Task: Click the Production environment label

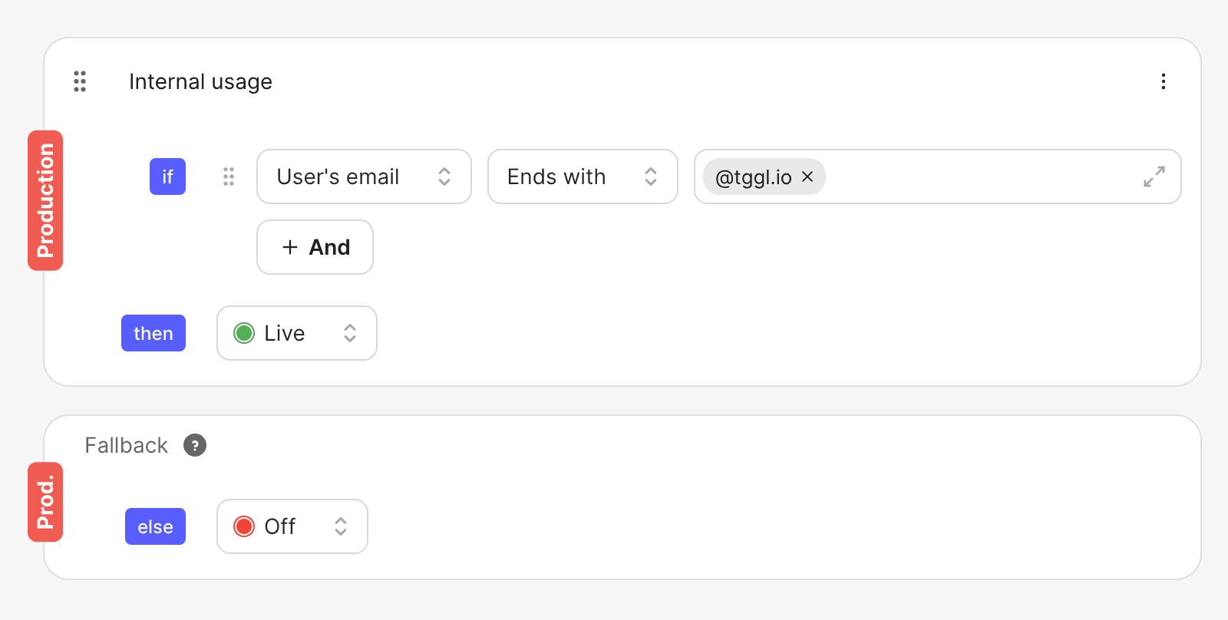Action: [x=45, y=200]
